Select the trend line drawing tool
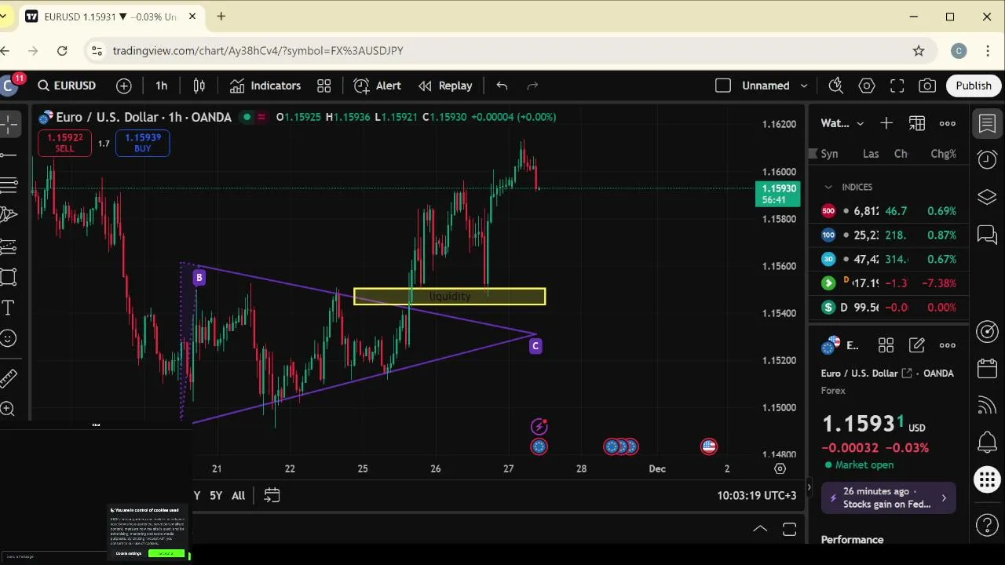This screenshot has height=565, width=1005. (9, 155)
